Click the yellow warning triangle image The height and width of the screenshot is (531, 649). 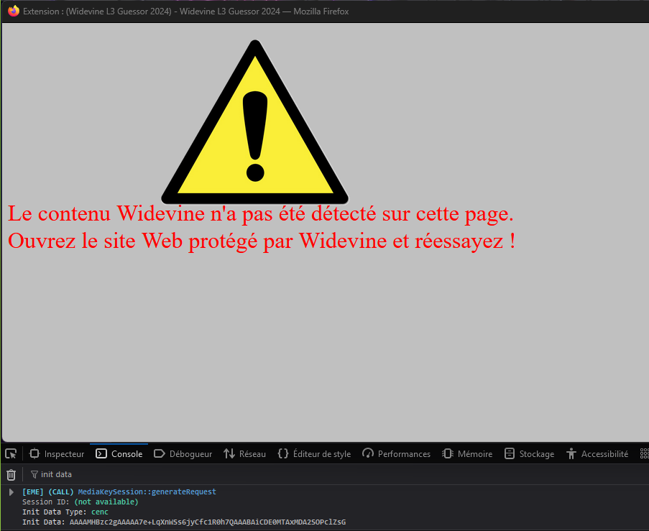[255, 122]
